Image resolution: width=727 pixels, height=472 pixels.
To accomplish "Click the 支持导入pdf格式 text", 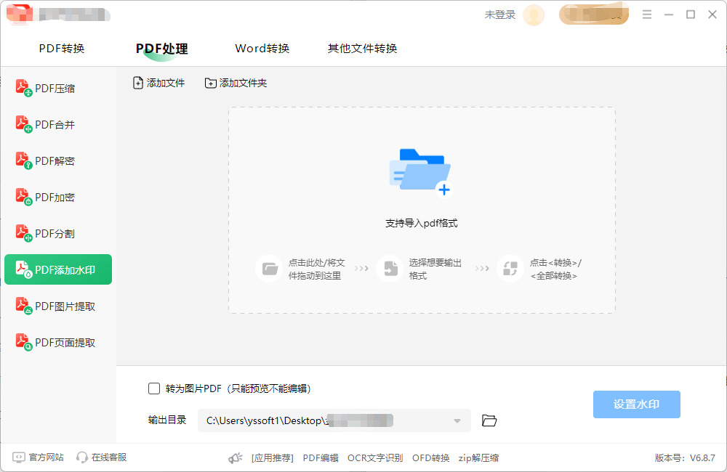I will pyautogui.click(x=422, y=223).
